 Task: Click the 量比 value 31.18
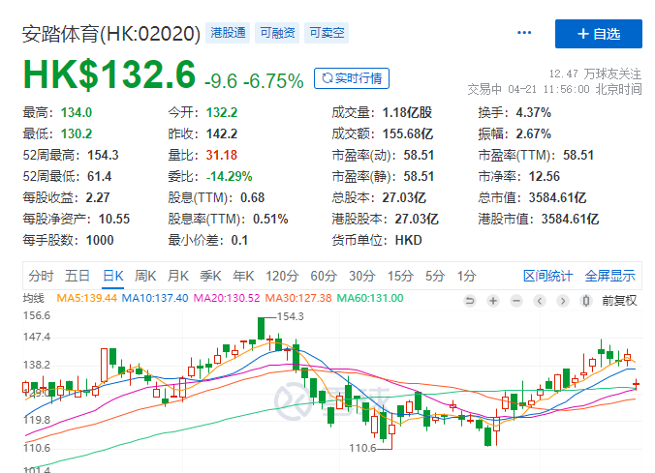[x=222, y=155]
